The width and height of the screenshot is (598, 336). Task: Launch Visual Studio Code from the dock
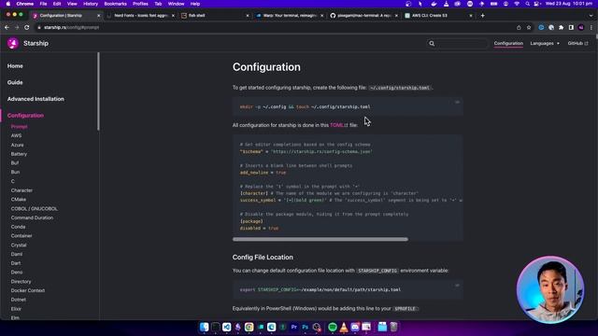click(226, 327)
